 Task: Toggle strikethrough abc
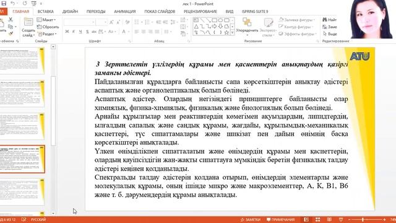click(x=94, y=32)
